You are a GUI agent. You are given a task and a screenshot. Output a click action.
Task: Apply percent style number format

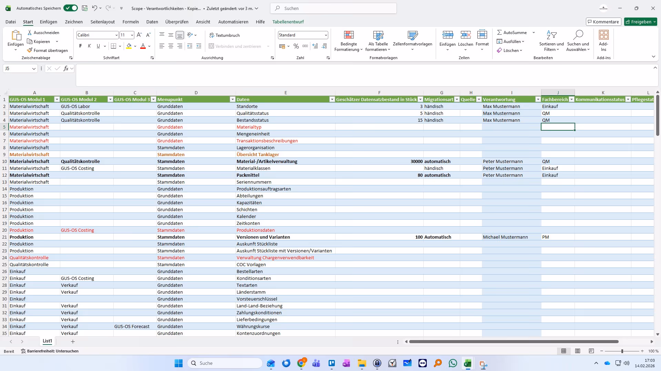[296, 46]
